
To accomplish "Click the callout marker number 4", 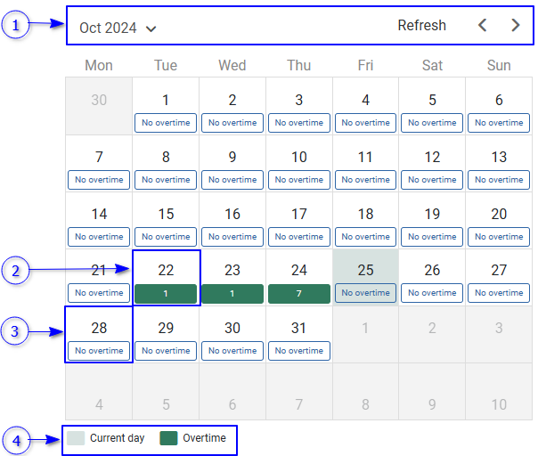I will click(15, 439).
